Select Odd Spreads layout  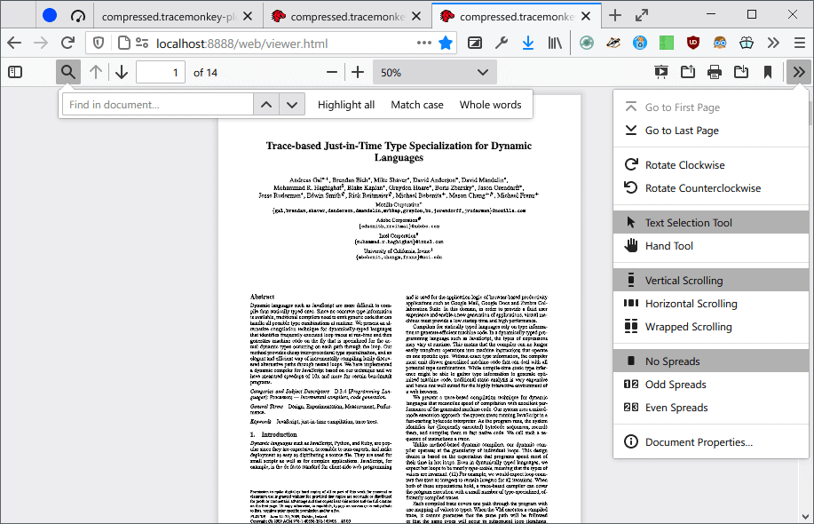tap(711, 385)
